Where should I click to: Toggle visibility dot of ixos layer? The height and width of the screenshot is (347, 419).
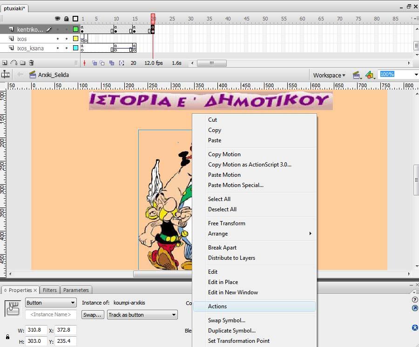58,39
